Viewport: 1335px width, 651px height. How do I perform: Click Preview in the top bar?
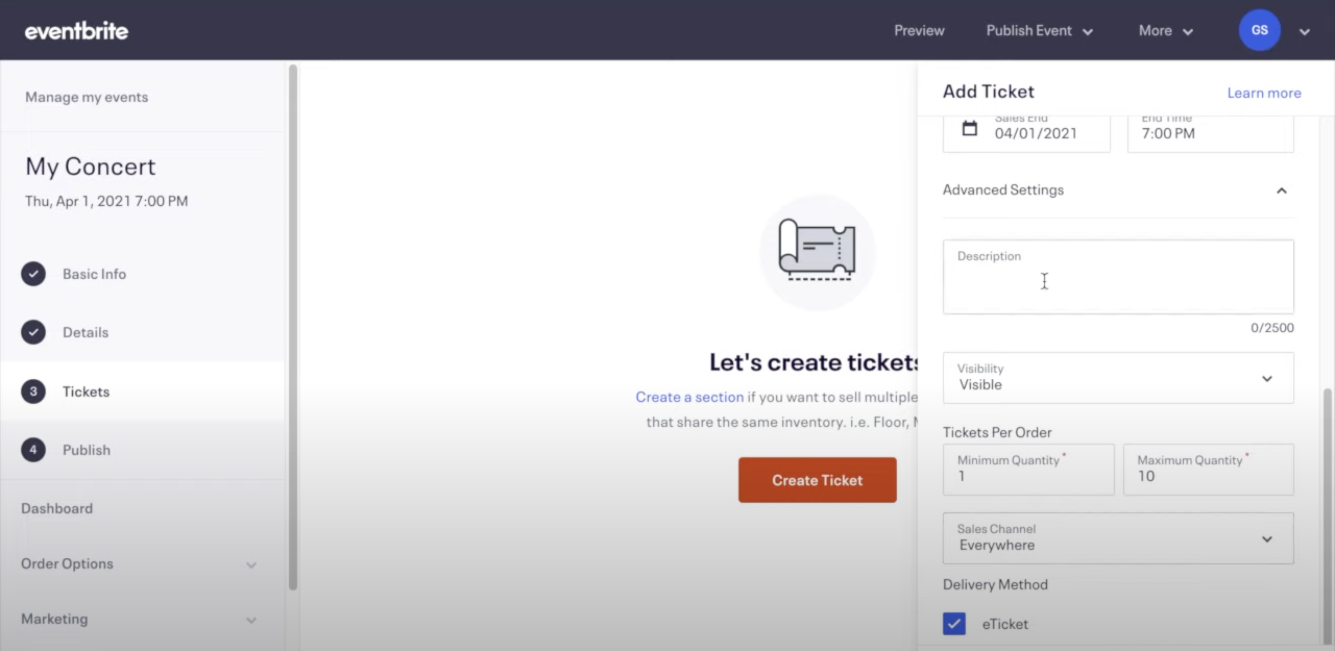[919, 30]
